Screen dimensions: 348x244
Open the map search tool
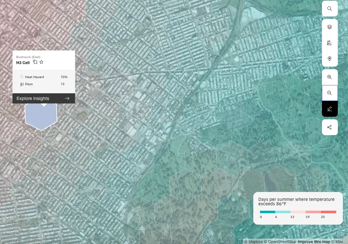point(330,9)
